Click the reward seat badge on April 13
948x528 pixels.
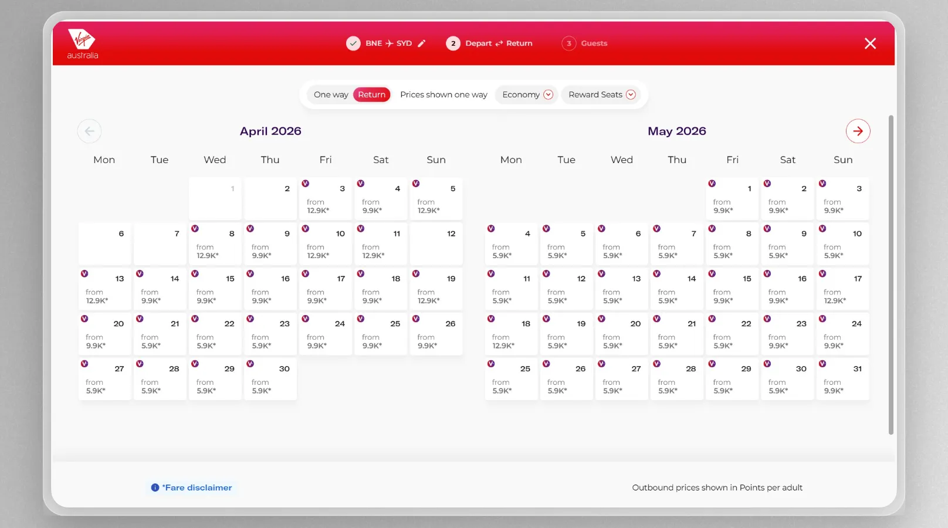pyautogui.click(x=84, y=273)
